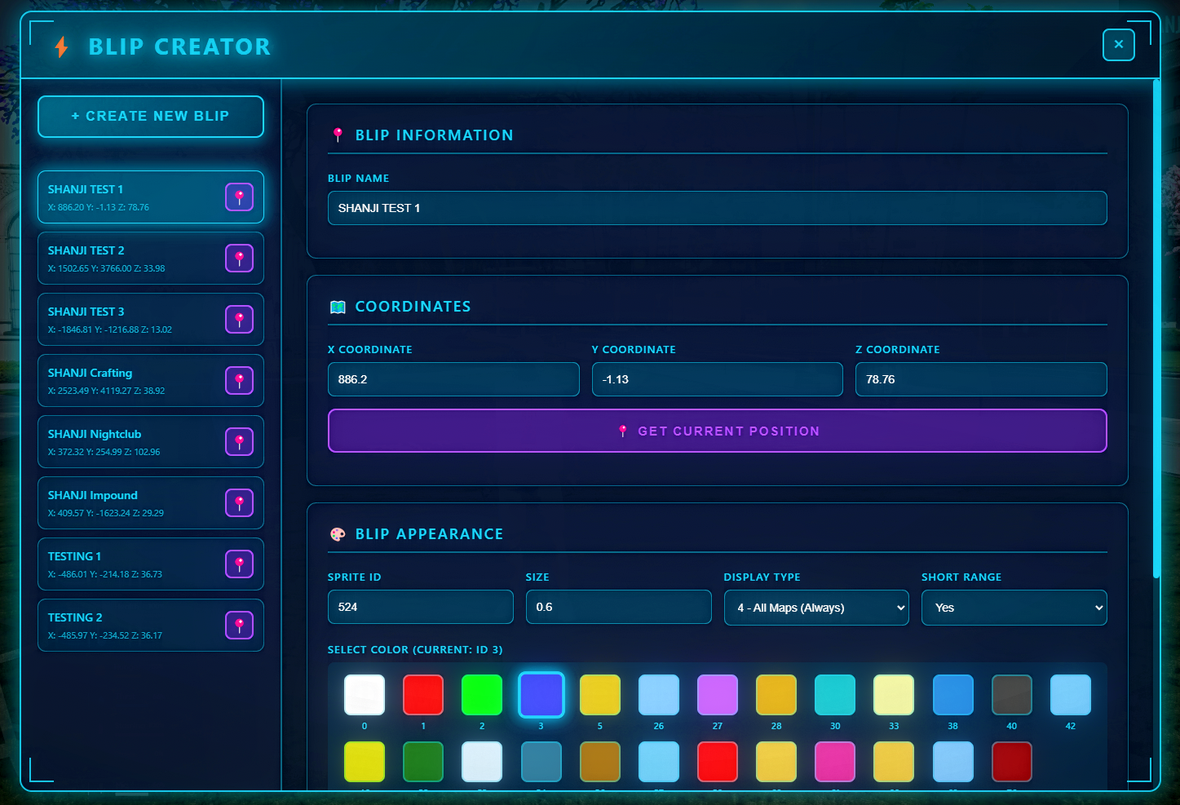Open the Display Type dropdown

coord(816,608)
